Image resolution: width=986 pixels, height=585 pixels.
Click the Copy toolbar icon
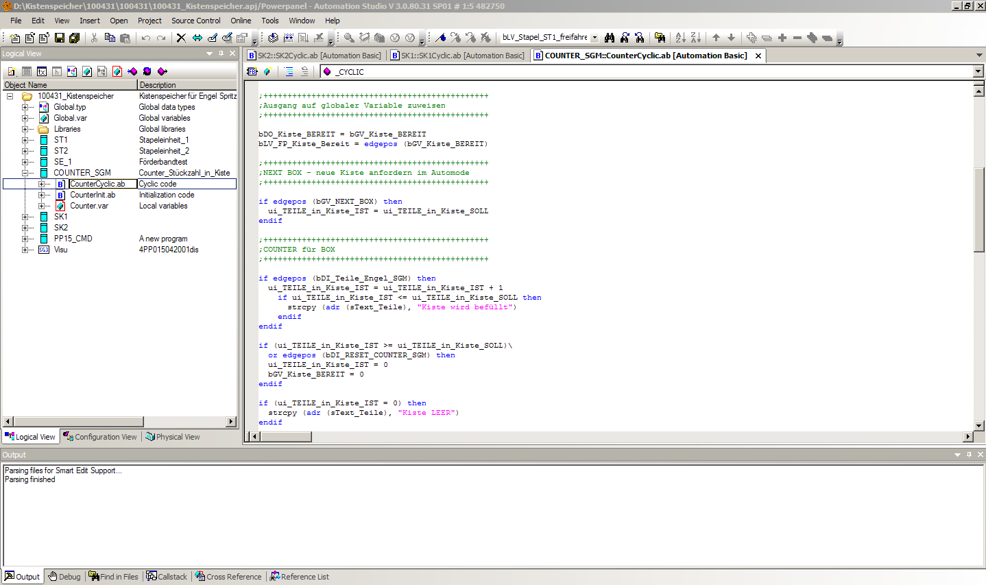[110, 38]
